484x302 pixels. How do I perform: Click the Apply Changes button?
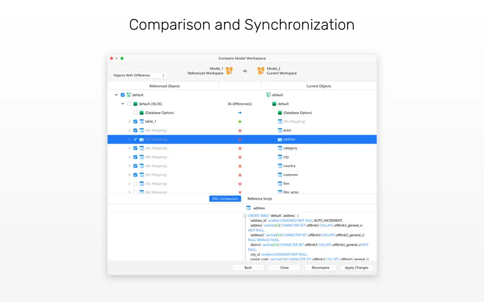[356, 267]
